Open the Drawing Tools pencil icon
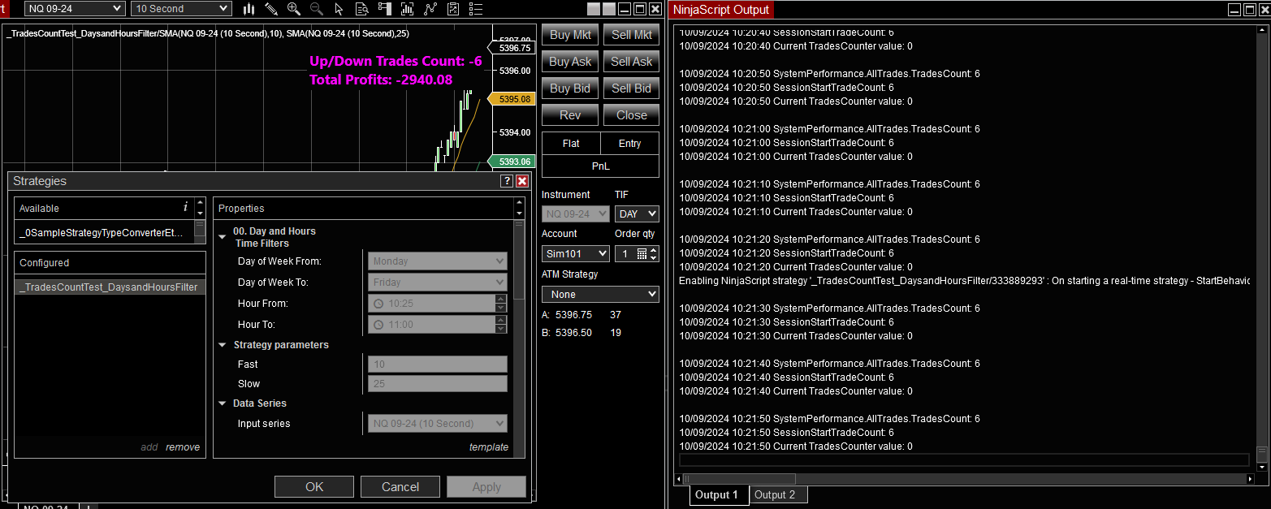1271x509 pixels. pyautogui.click(x=270, y=9)
